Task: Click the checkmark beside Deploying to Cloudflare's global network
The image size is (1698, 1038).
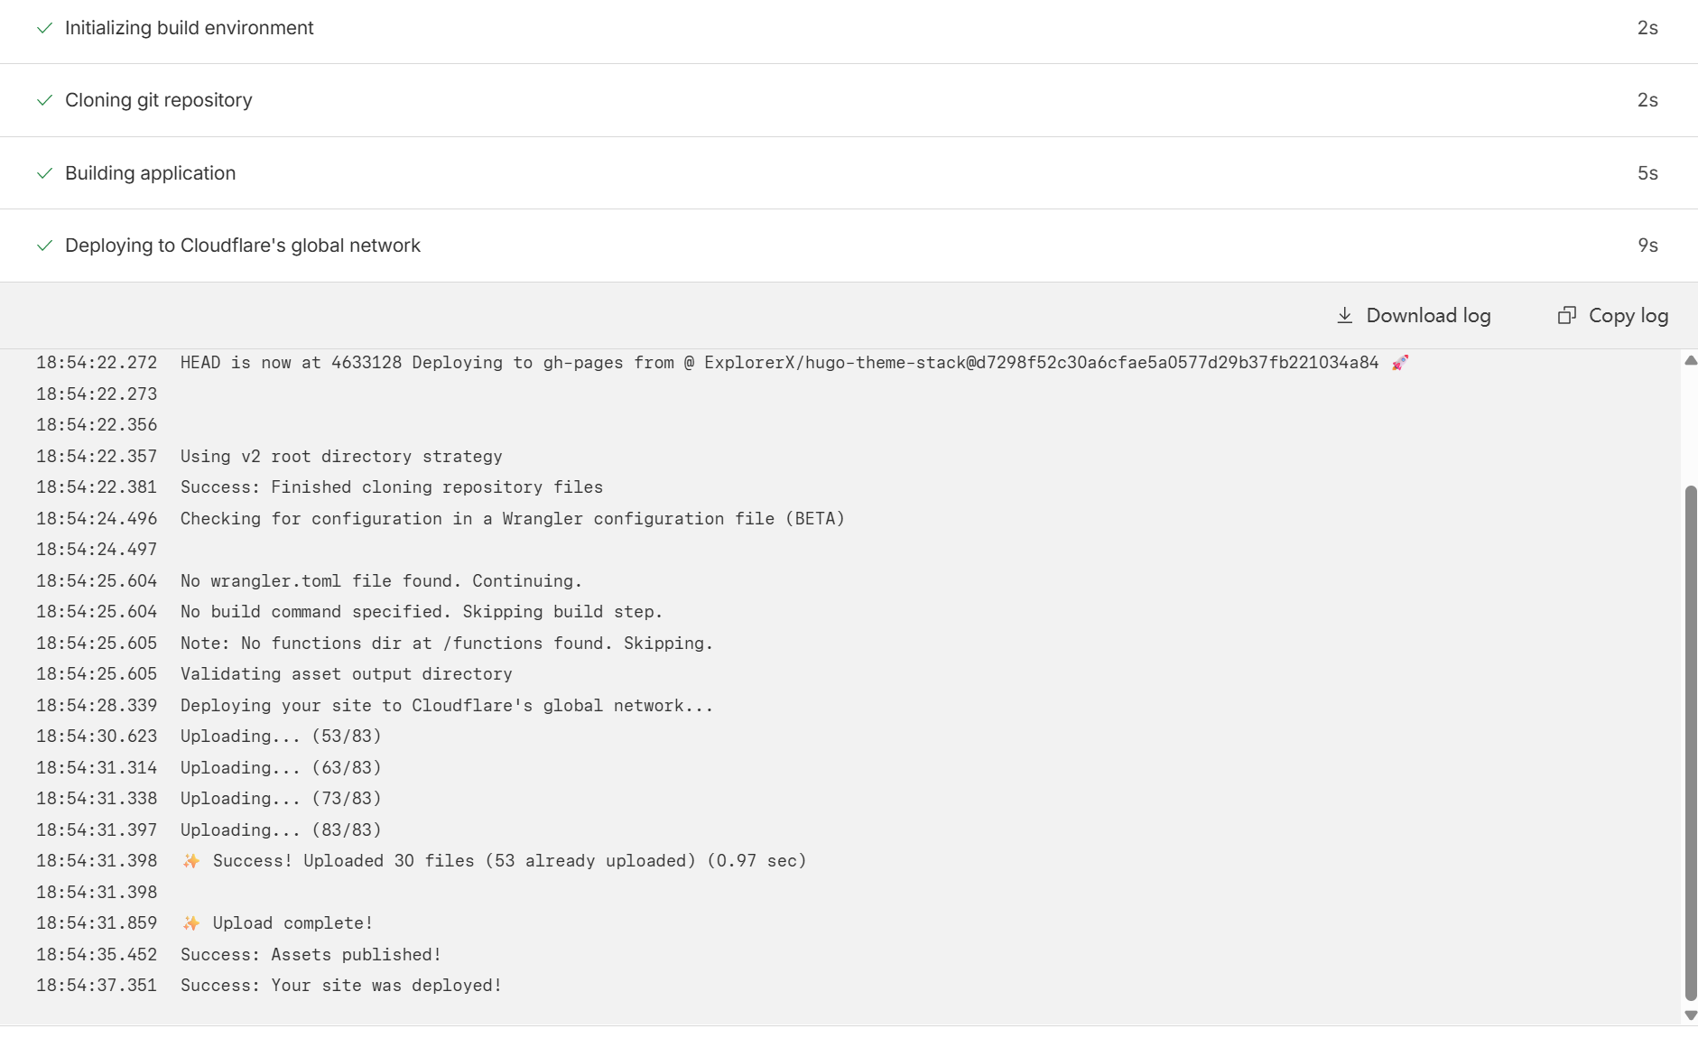Action: click(44, 245)
